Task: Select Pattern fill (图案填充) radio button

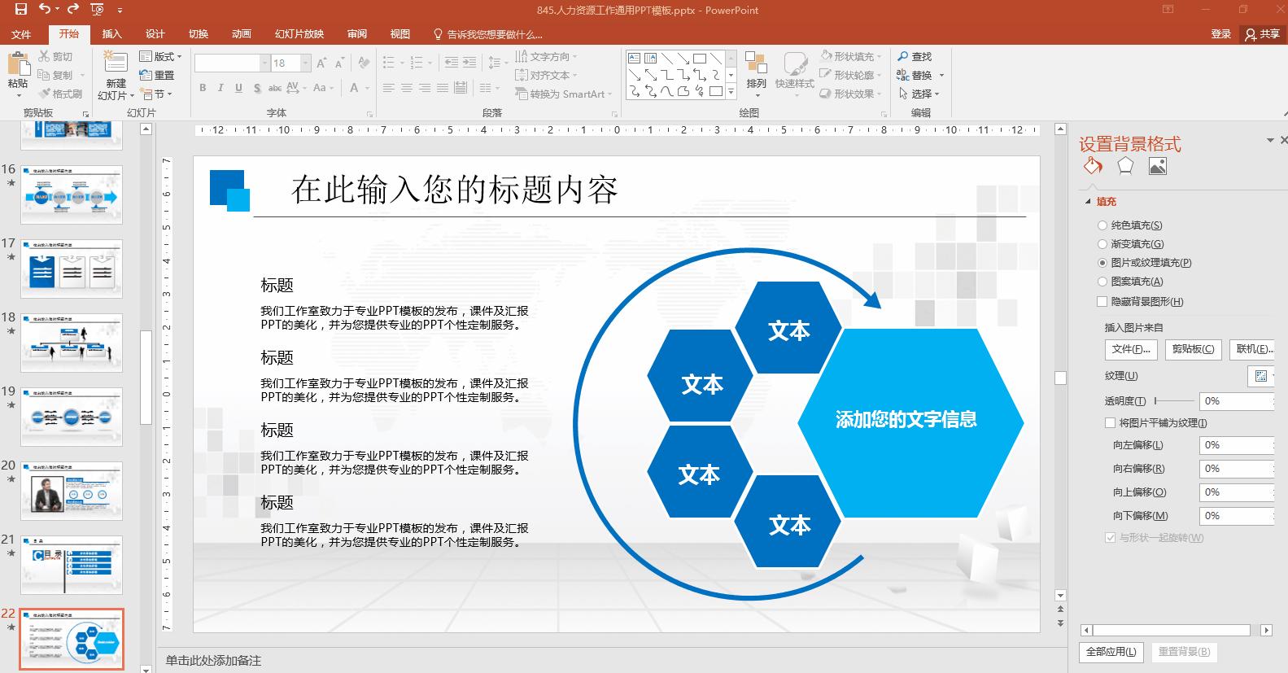Action: pyautogui.click(x=1102, y=282)
